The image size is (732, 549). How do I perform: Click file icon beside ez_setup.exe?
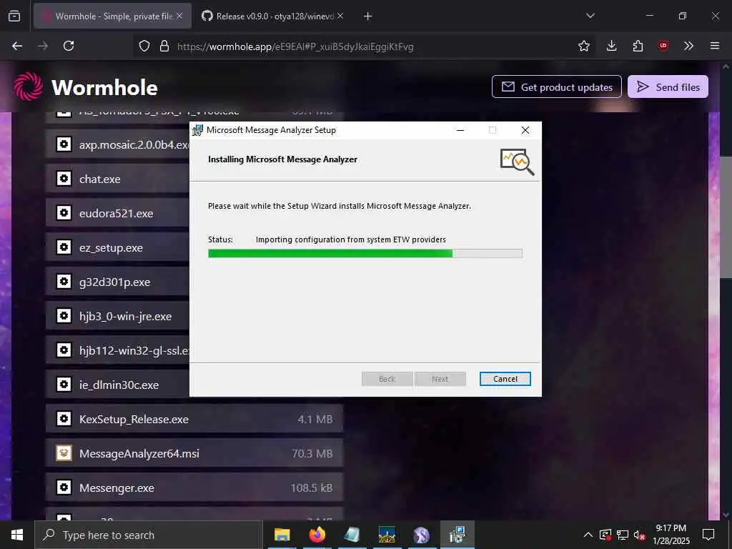tap(64, 247)
